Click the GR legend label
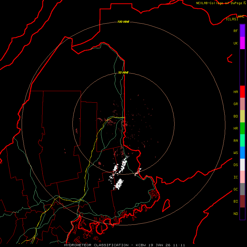The image size is (247, 247). click(235, 104)
